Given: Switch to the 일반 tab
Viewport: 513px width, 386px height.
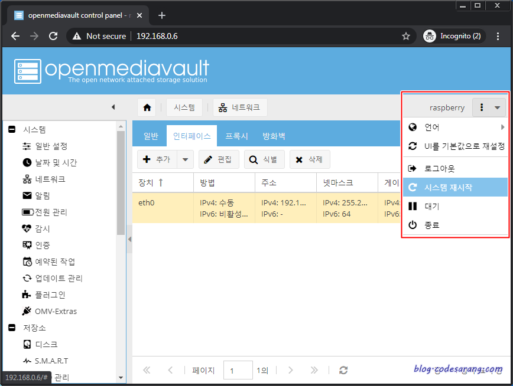Looking at the screenshot, I should [151, 136].
